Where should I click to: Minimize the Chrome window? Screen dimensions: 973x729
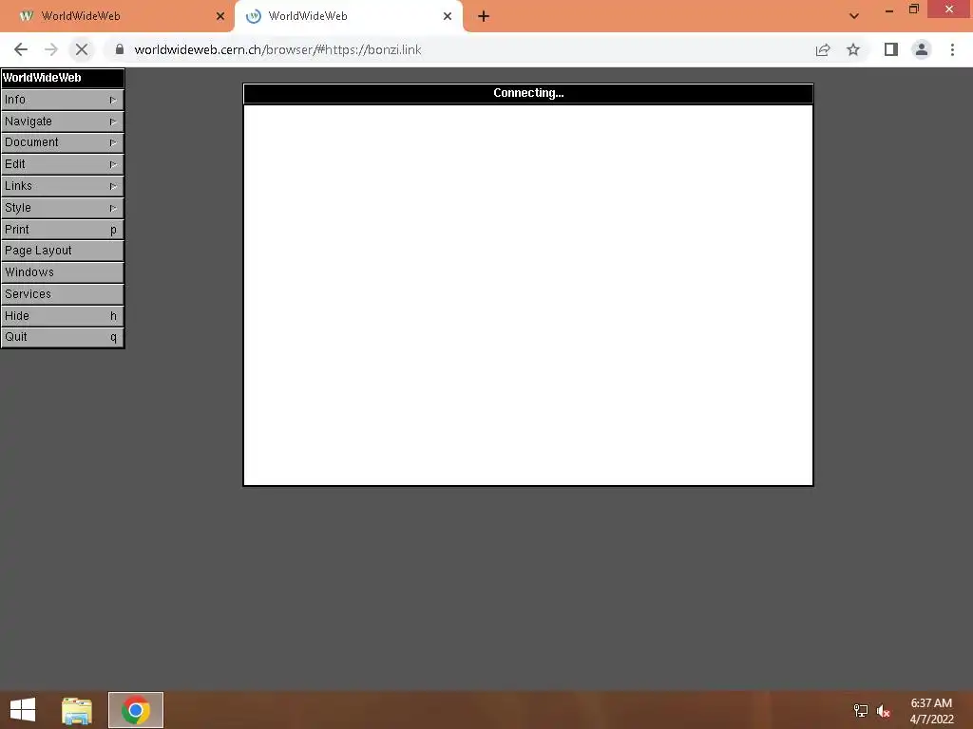[889, 9]
